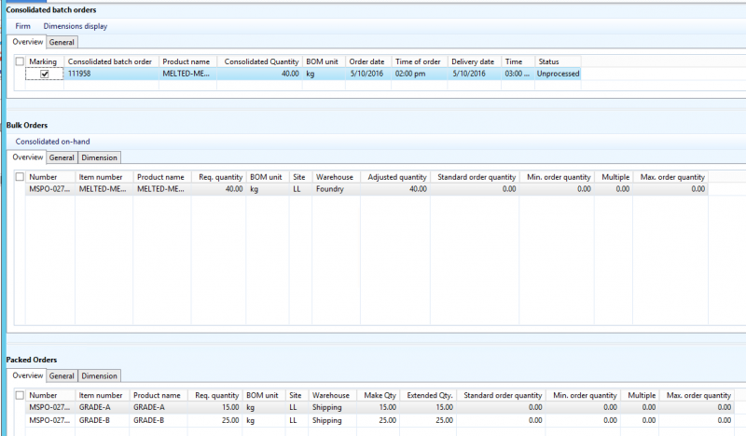Sort by Consolidated Quantity column header
This screenshot has height=436, width=746.
tap(261, 61)
